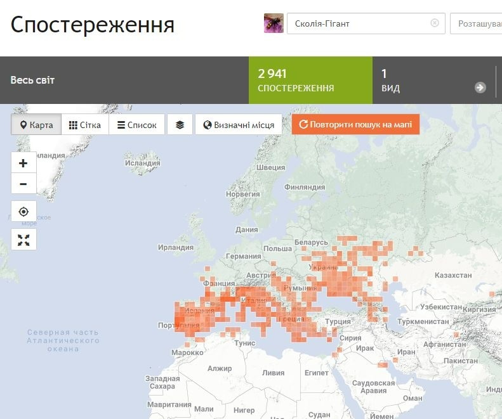Click the Исландия map label
The width and height of the screenshot is (502, 419).
(142, 163)
